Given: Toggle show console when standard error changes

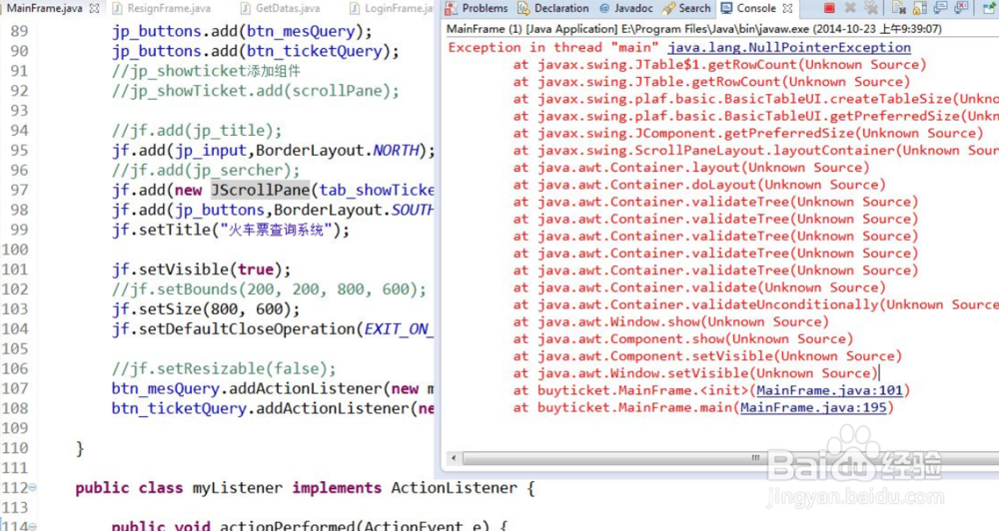Looking at the screenshot, I should click(x=961, y=8).
